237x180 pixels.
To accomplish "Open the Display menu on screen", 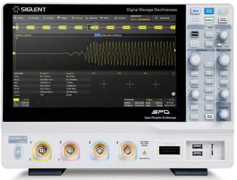I will point(34,18).
